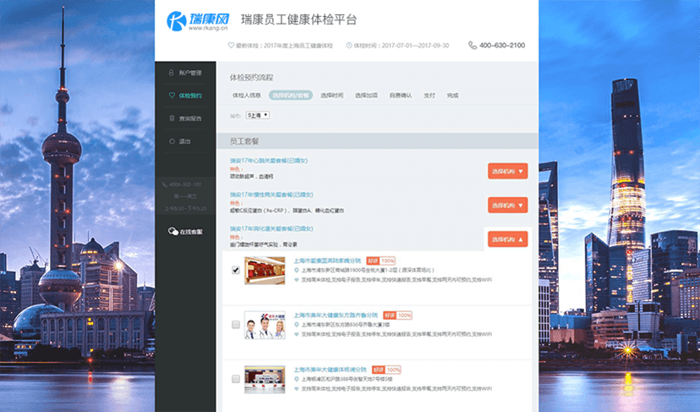Tick the 美年大健康体检浦分院 checkbox

click(x=236, y=380)
